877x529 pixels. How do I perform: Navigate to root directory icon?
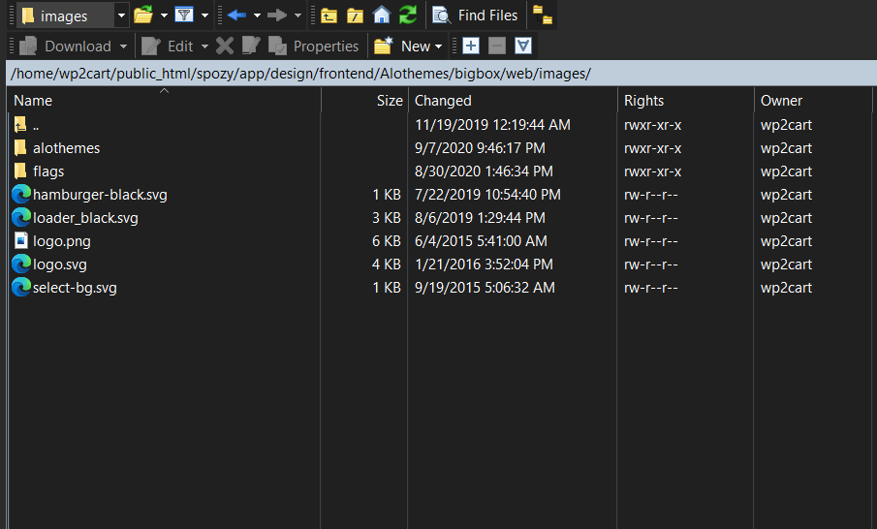tap(356, 16)
